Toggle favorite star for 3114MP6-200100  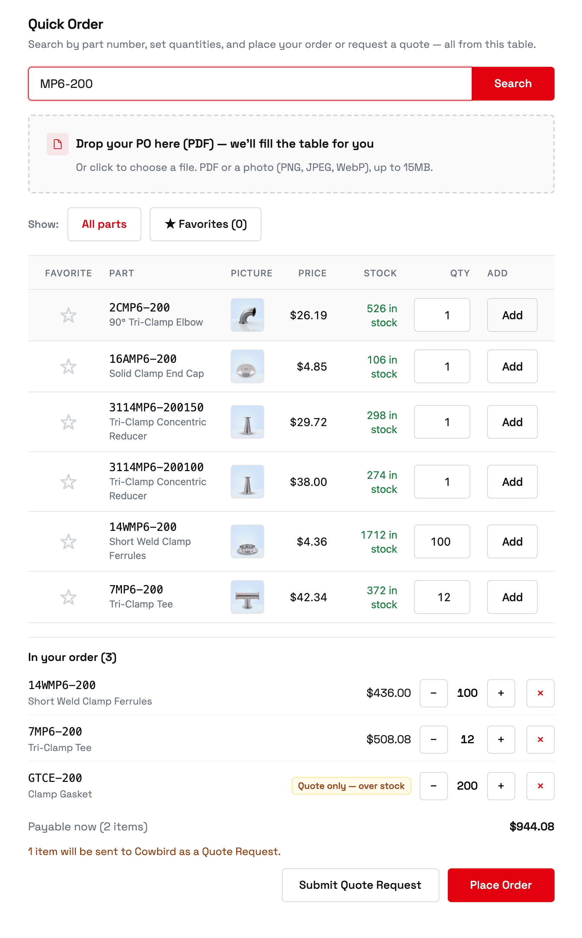68,481
